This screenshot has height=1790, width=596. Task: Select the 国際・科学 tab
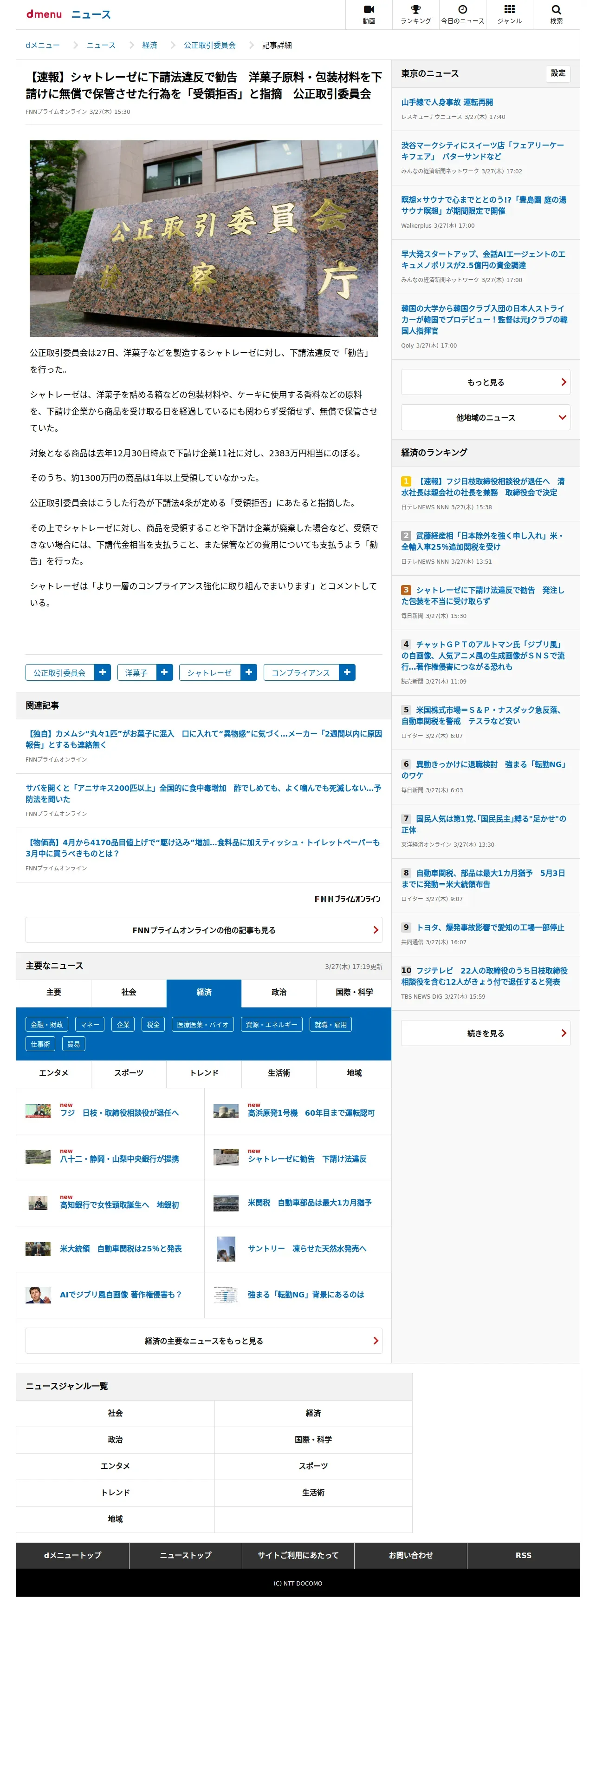point(354,992)
